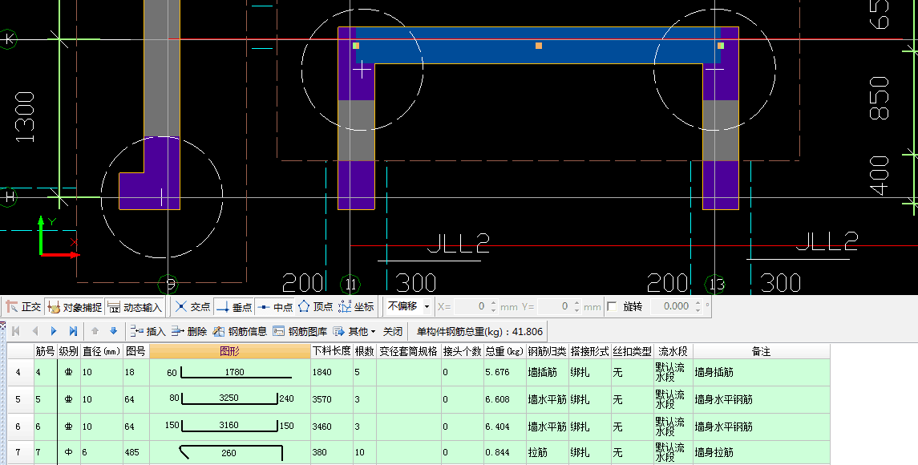Click 墙身拉筋 remark cell

(x=761, y=452)
